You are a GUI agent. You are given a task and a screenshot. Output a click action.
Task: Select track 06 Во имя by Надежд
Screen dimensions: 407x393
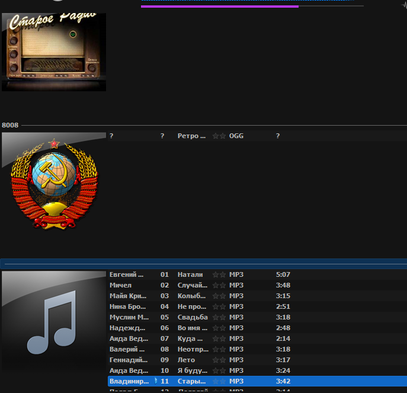(257, 328)
